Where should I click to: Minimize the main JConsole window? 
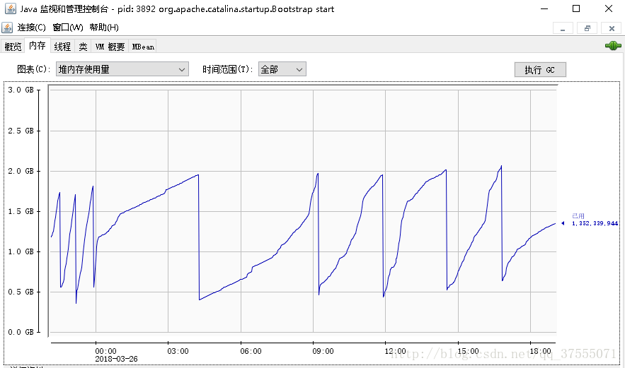point(544,8)
